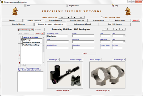The height and width of the screenshot is (96, 143).
Task: Open the File menu
Action: 27,6
